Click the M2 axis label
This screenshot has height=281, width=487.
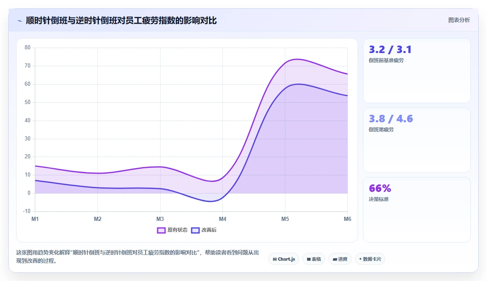click(97, 219)
